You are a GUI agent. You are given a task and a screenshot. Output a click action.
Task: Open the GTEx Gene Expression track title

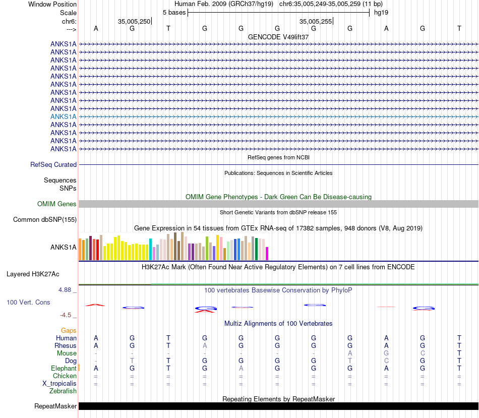pos(278,228)
